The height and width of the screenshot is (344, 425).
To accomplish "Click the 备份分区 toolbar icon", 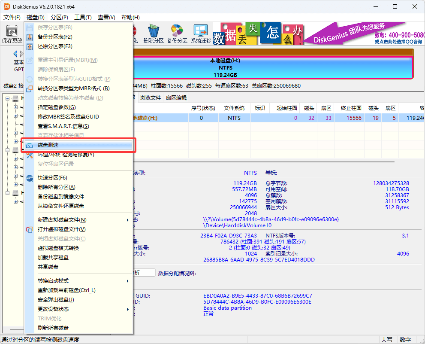I will (x=177, y=34).
